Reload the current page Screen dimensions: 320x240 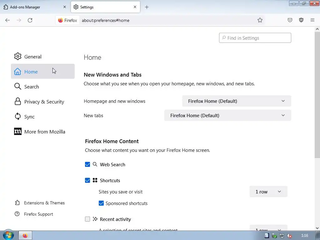30,20
